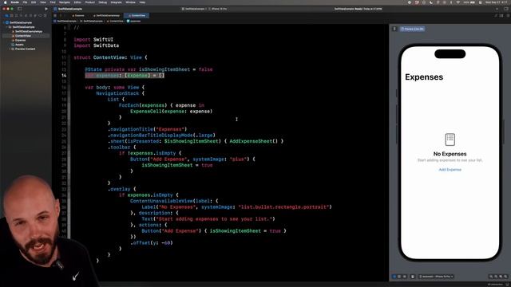Click the expenses symbol in jump bar
Viewport: 511px width, 287px height.
133,22
